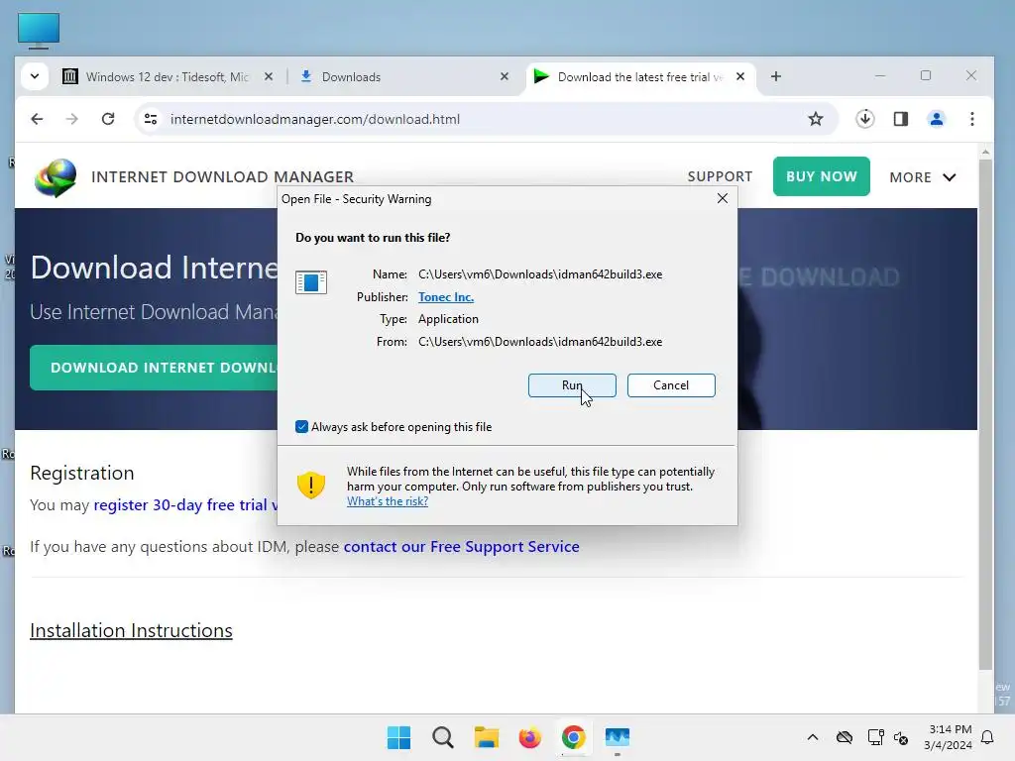Click the Name file path in dialog
This screenshot has width=1015, height=761.
540,274
